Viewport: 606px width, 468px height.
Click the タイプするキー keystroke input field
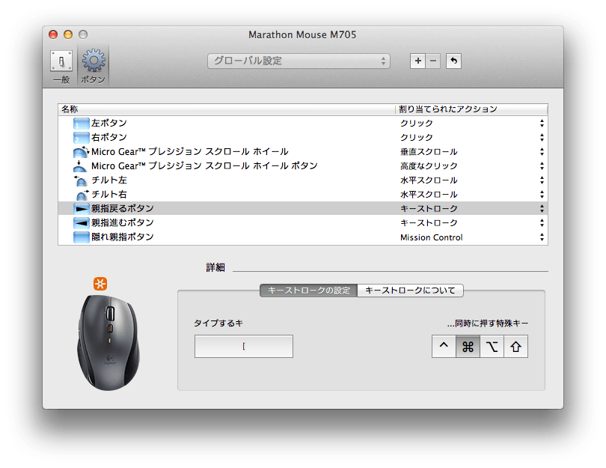244,347
